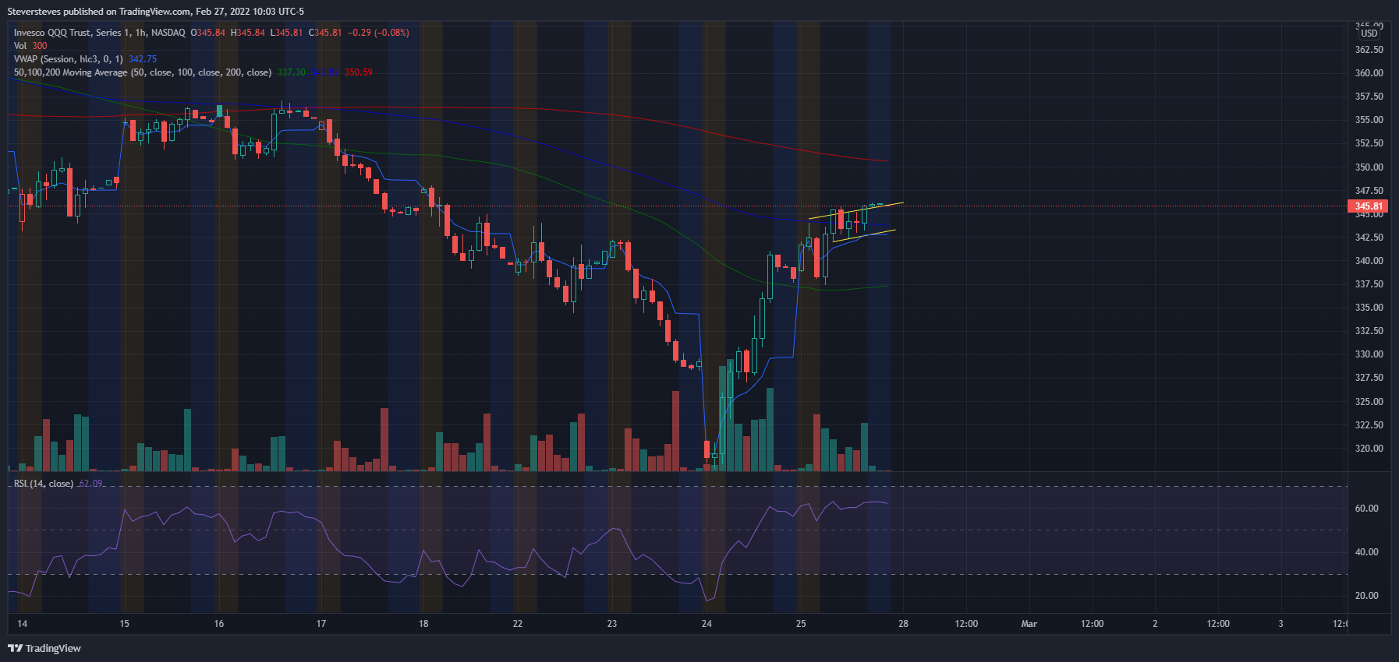The image size is (1399, 662).
Task: Click date 16 on the time axis
Action: click(x=219, y=624)
